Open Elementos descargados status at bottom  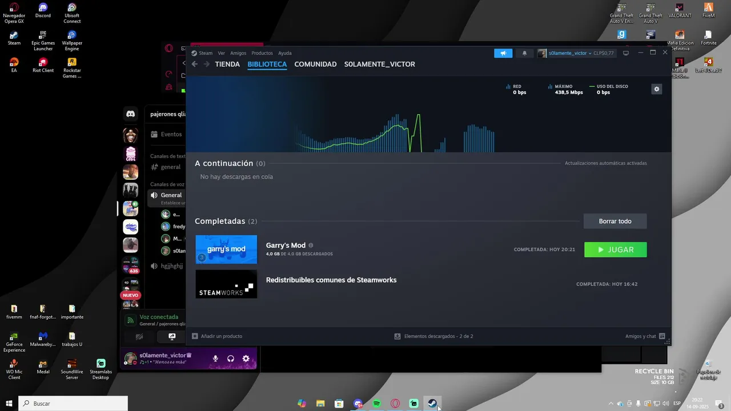(x=434, y=336)
